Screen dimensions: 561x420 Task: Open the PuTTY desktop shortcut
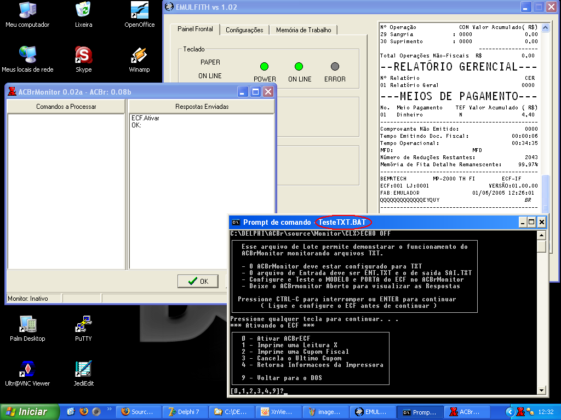(x=83, y=324)
